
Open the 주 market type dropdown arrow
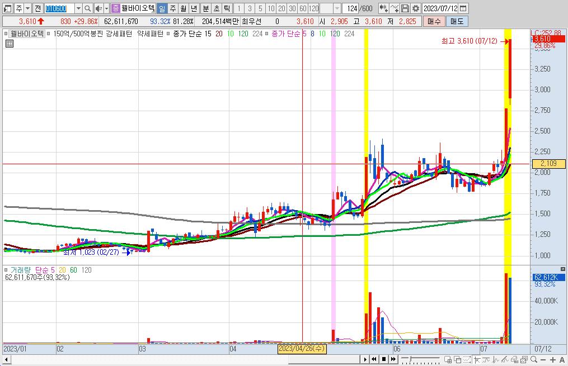click(x=27, y=8)
